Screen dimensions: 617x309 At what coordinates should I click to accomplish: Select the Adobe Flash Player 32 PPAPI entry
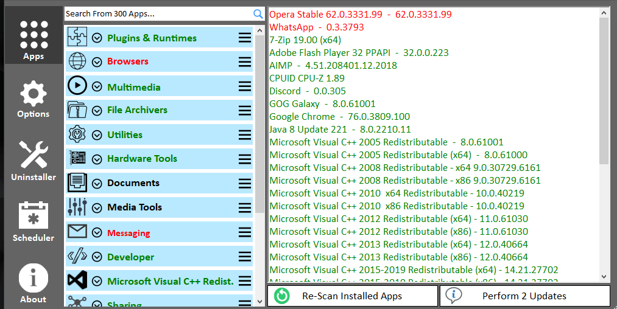point(359,53)
